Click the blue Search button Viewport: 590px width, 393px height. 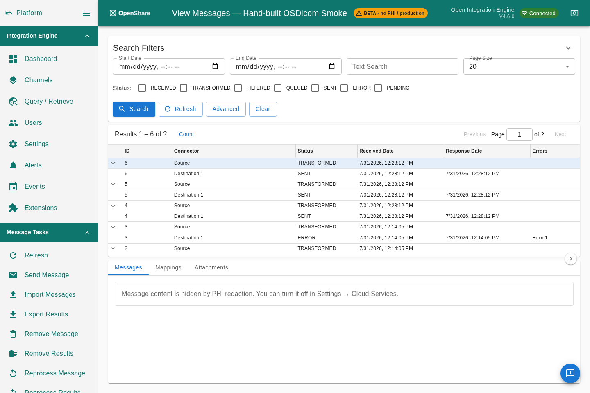pyautogui.click(x=134, y=109)
